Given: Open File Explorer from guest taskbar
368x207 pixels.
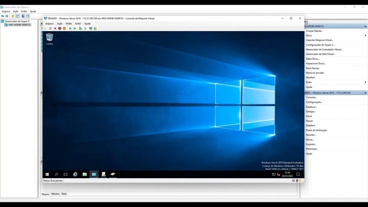Looking at the screenshot, I should coord(84,174).
